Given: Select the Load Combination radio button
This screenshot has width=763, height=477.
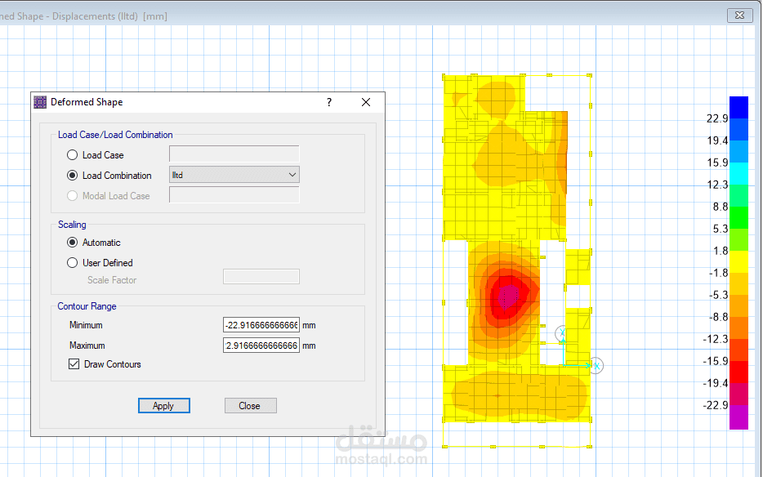Looking at the screenshot, I should click(73, 176).
